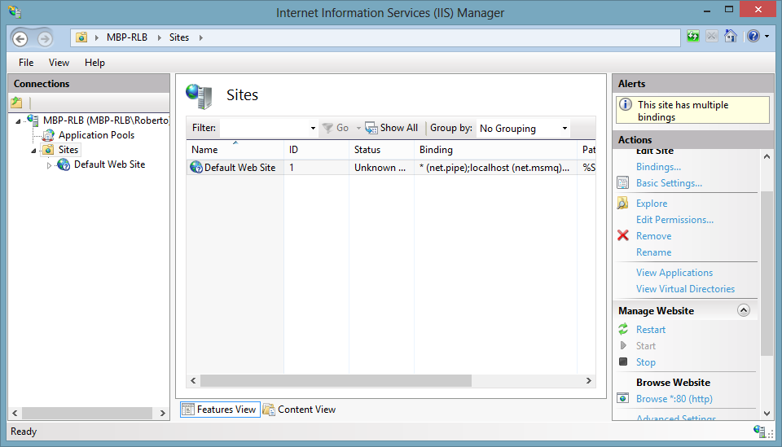The width and height of the screenshot is (782, 447).
Task: Collapse the Manage Website section
Action: (743, 310)
